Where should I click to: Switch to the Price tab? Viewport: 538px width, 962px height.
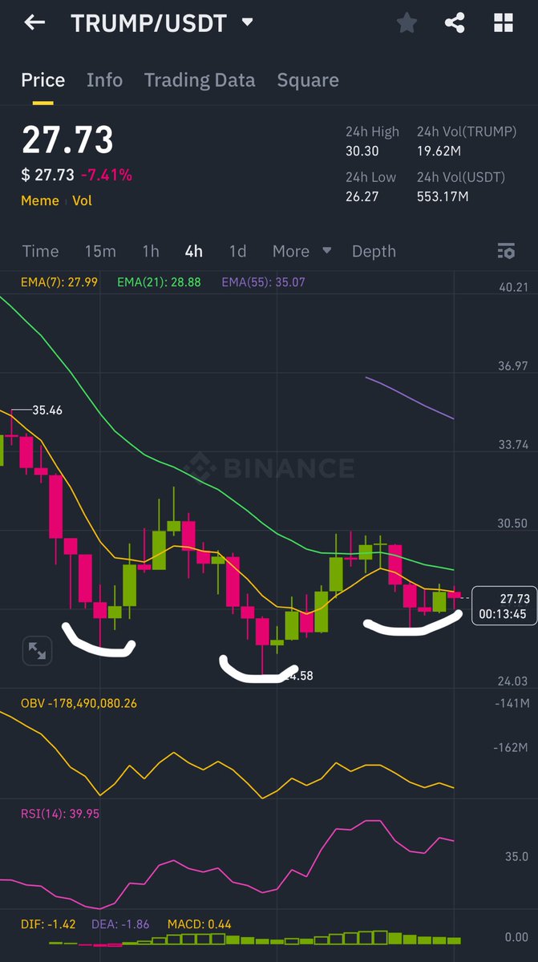[43, 80]
